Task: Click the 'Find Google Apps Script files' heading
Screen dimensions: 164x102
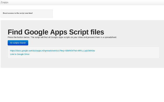Action: coord(56,32)
